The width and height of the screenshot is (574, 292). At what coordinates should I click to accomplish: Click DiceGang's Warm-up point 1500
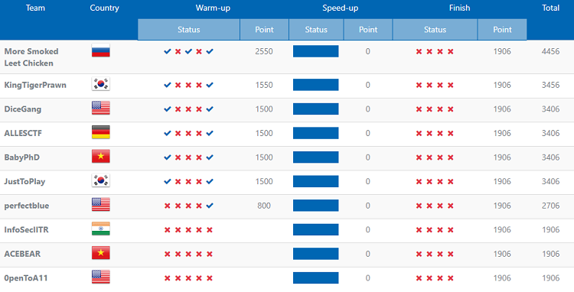(x=264, y=109)
